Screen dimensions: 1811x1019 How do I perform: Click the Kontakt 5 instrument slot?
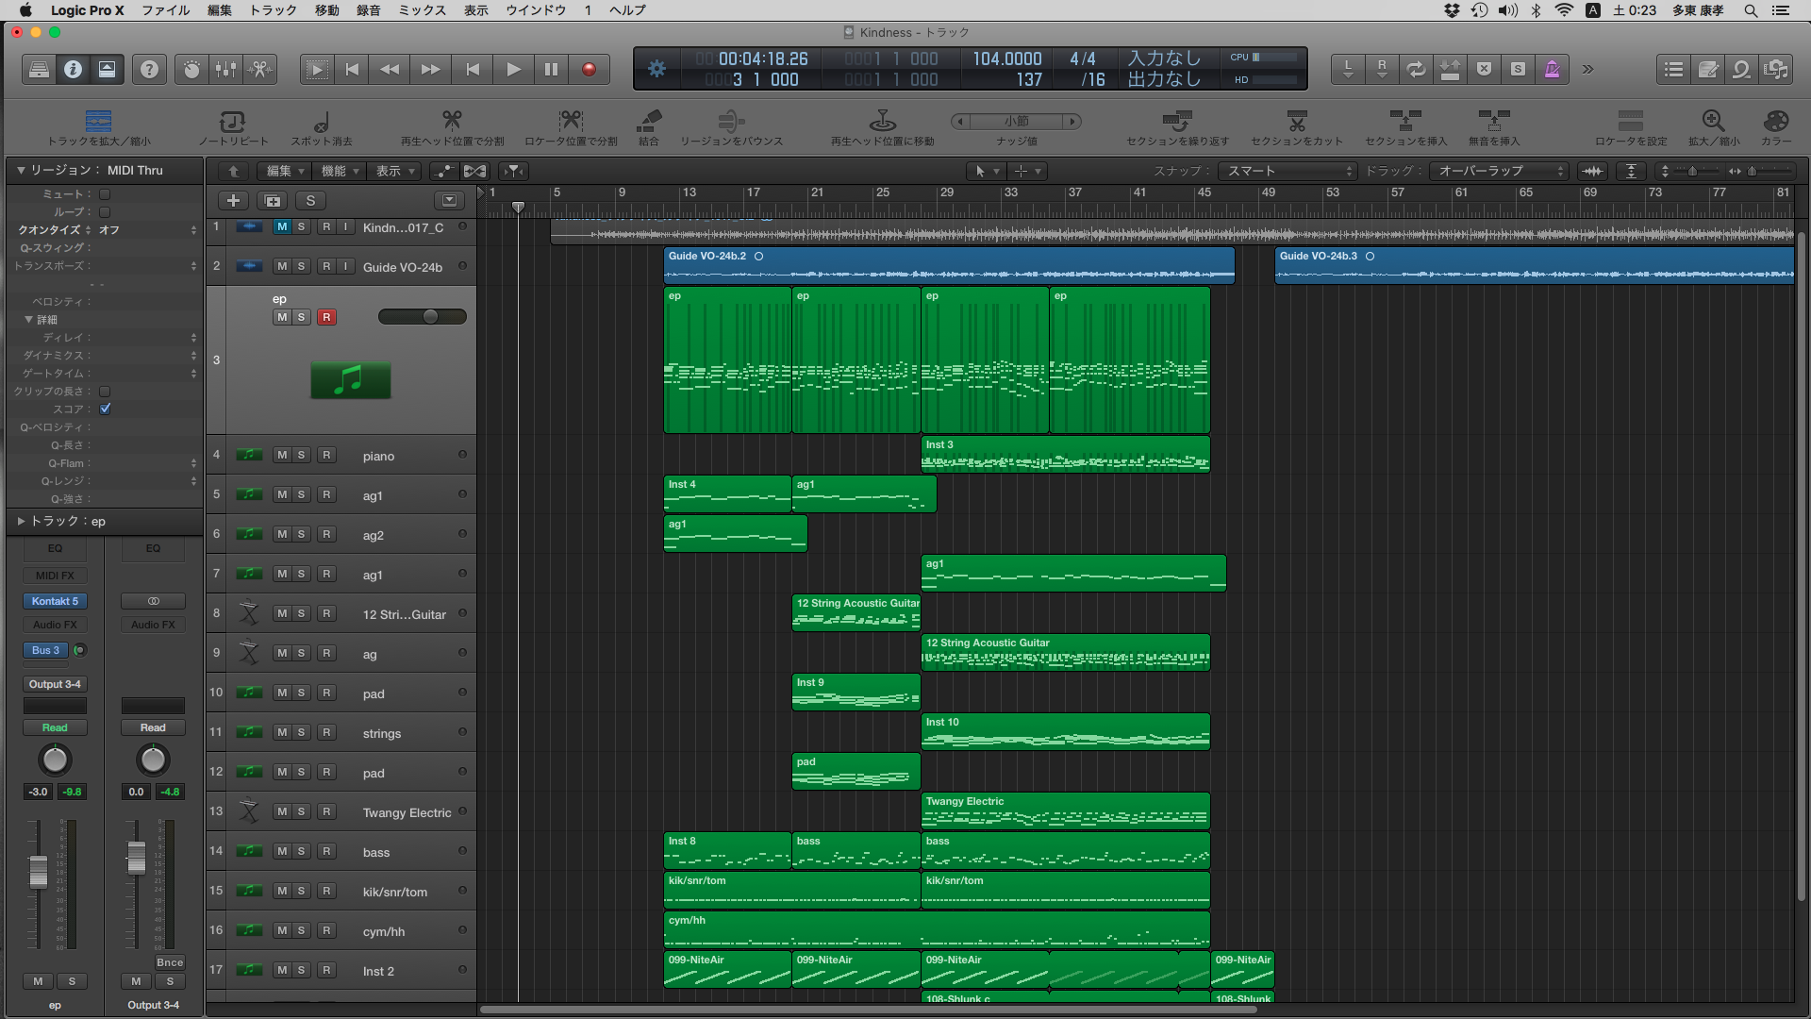(55, 601)
